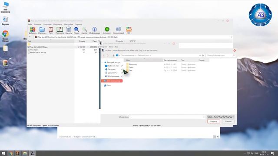Click the Open (Открыть) button
Screen dimensions: 278x156
213,121
